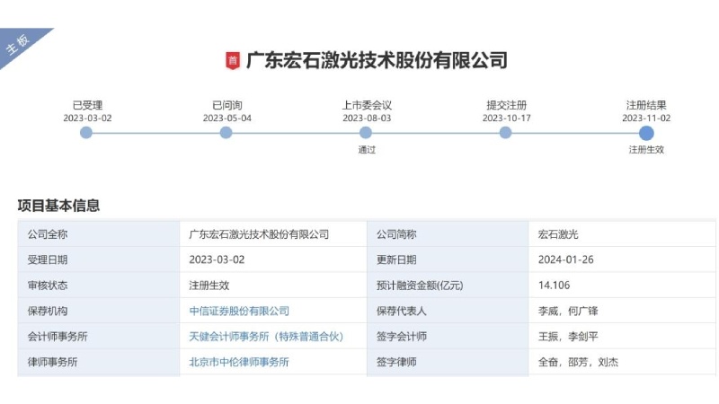Viewport: 719px width, 404px height.
Task: Select the 已问询 timeline node
Action: (226, 133)
